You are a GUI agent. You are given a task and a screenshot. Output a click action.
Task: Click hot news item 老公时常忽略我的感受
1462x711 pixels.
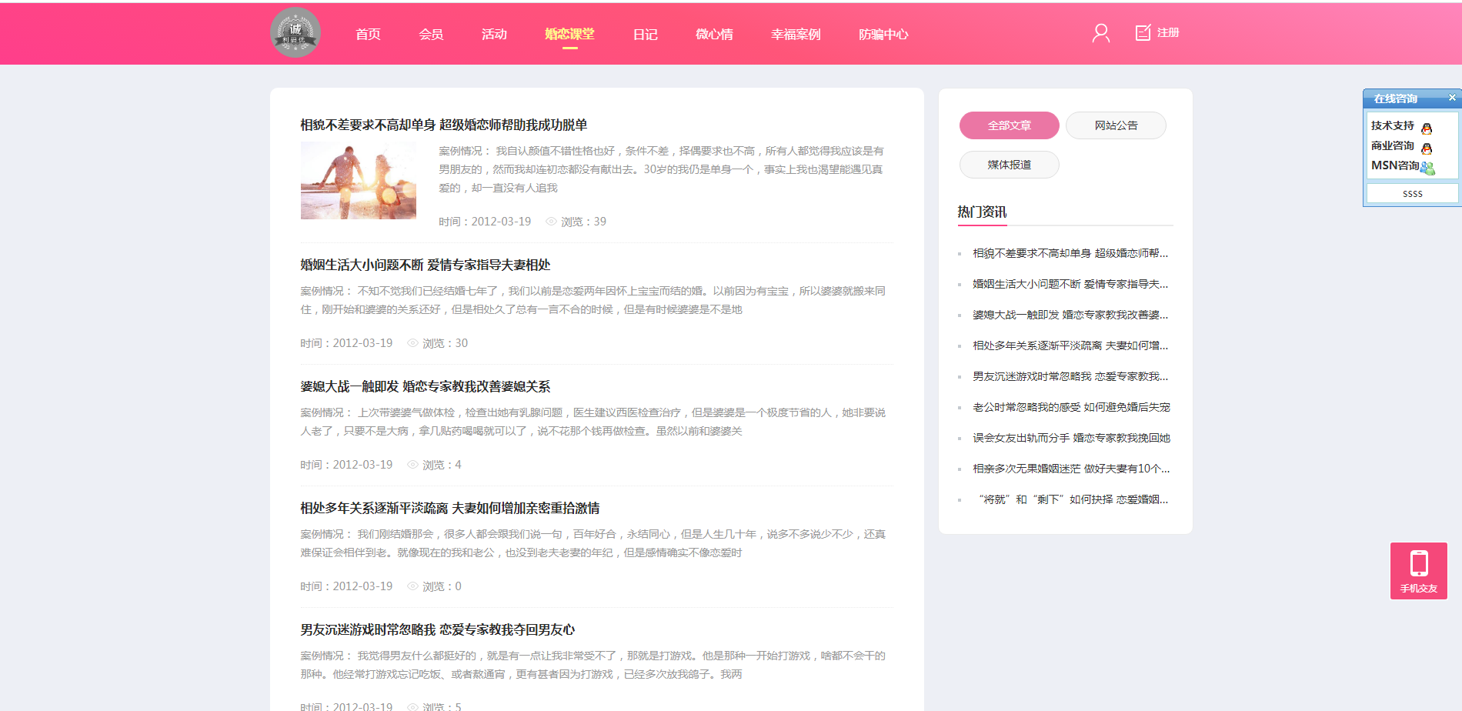(1070, 407)
